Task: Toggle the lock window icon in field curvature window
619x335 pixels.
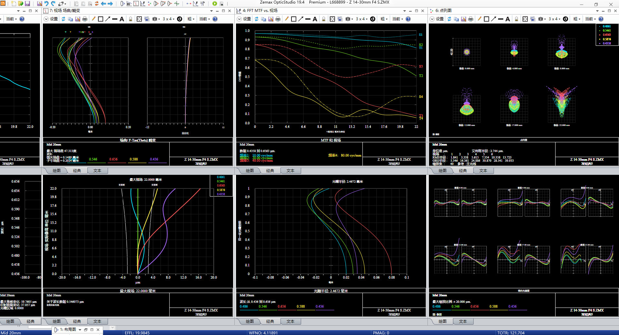Action: coord(131,19)
